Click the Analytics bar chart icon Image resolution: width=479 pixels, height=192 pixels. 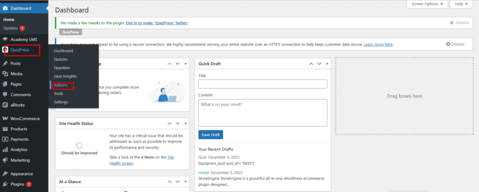pos(5,150)
